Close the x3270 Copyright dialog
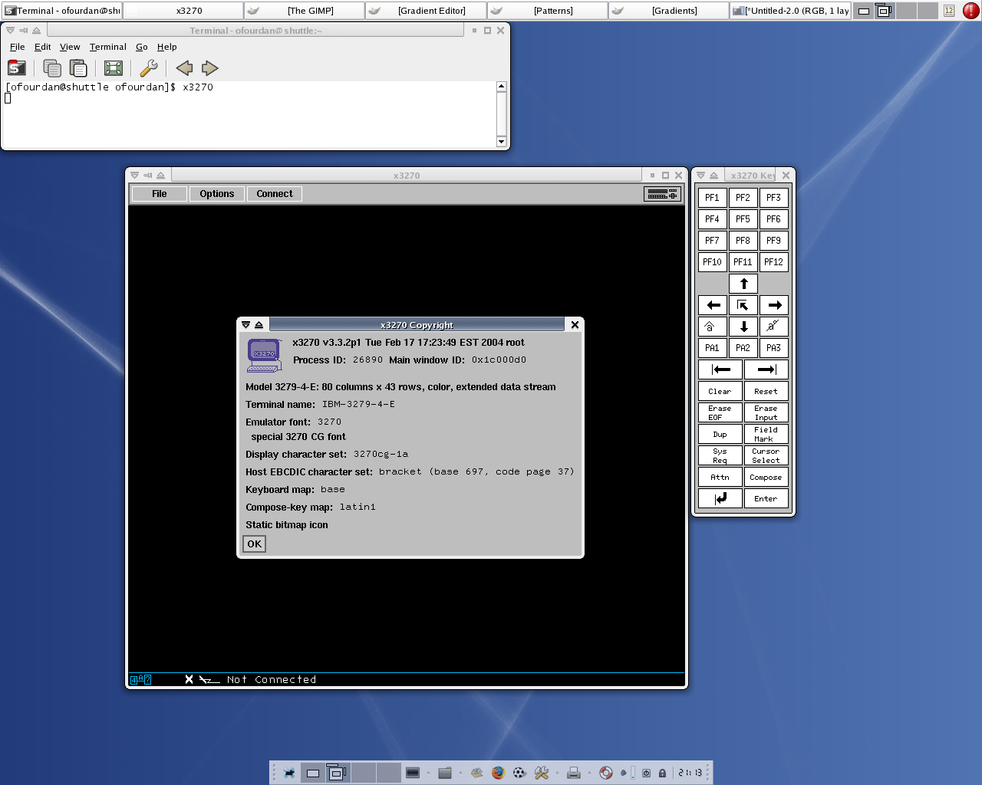Image resolution: width=982 pixels, height=785 pixels. (575, 325)
